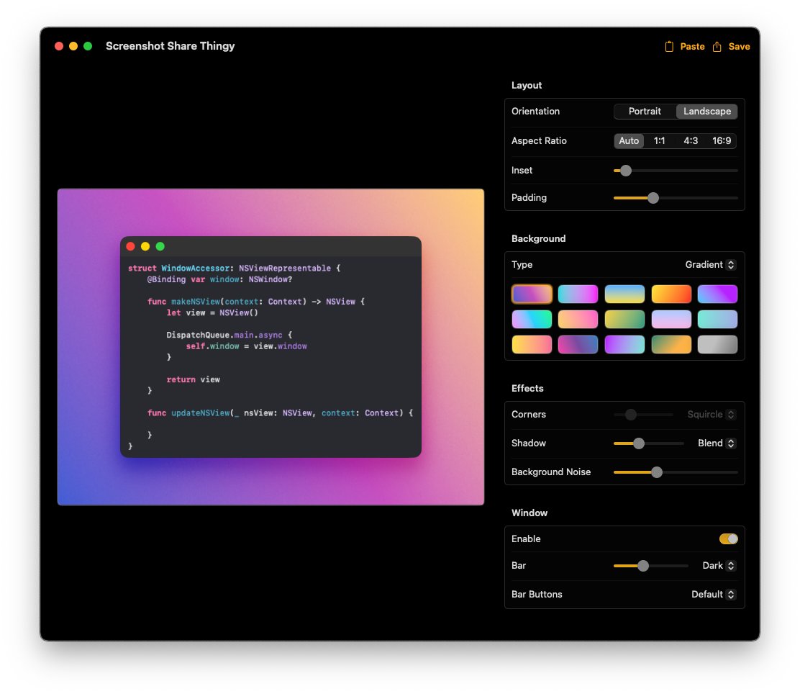Select the yellow-to-green gradient swatch

[x=624, y=319]
